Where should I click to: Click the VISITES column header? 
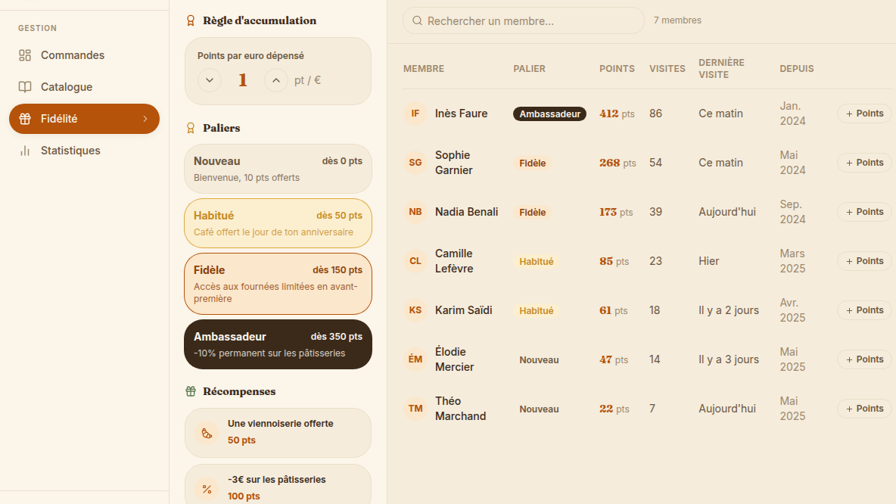point(667,69)
